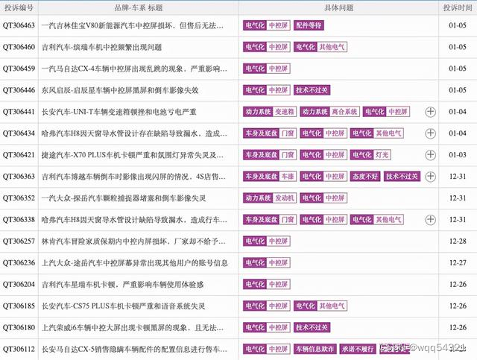Click 动力系统 离合系统 tag in row QT306441
Screen dimensions: 477x360
click(x=329, y=112)
